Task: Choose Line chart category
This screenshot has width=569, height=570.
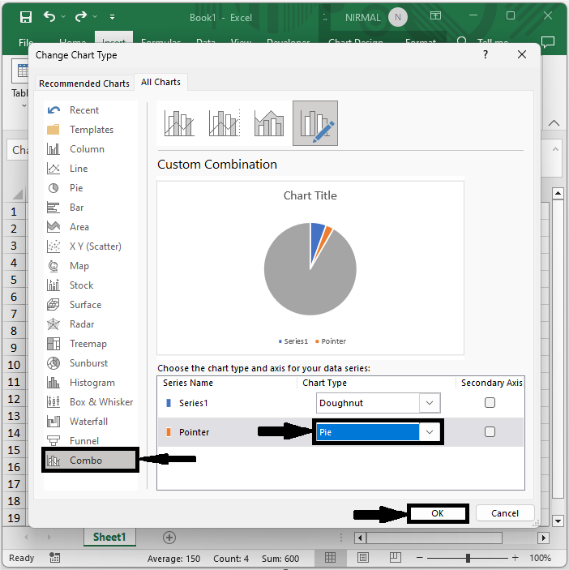Action: [x=90, y=169]
